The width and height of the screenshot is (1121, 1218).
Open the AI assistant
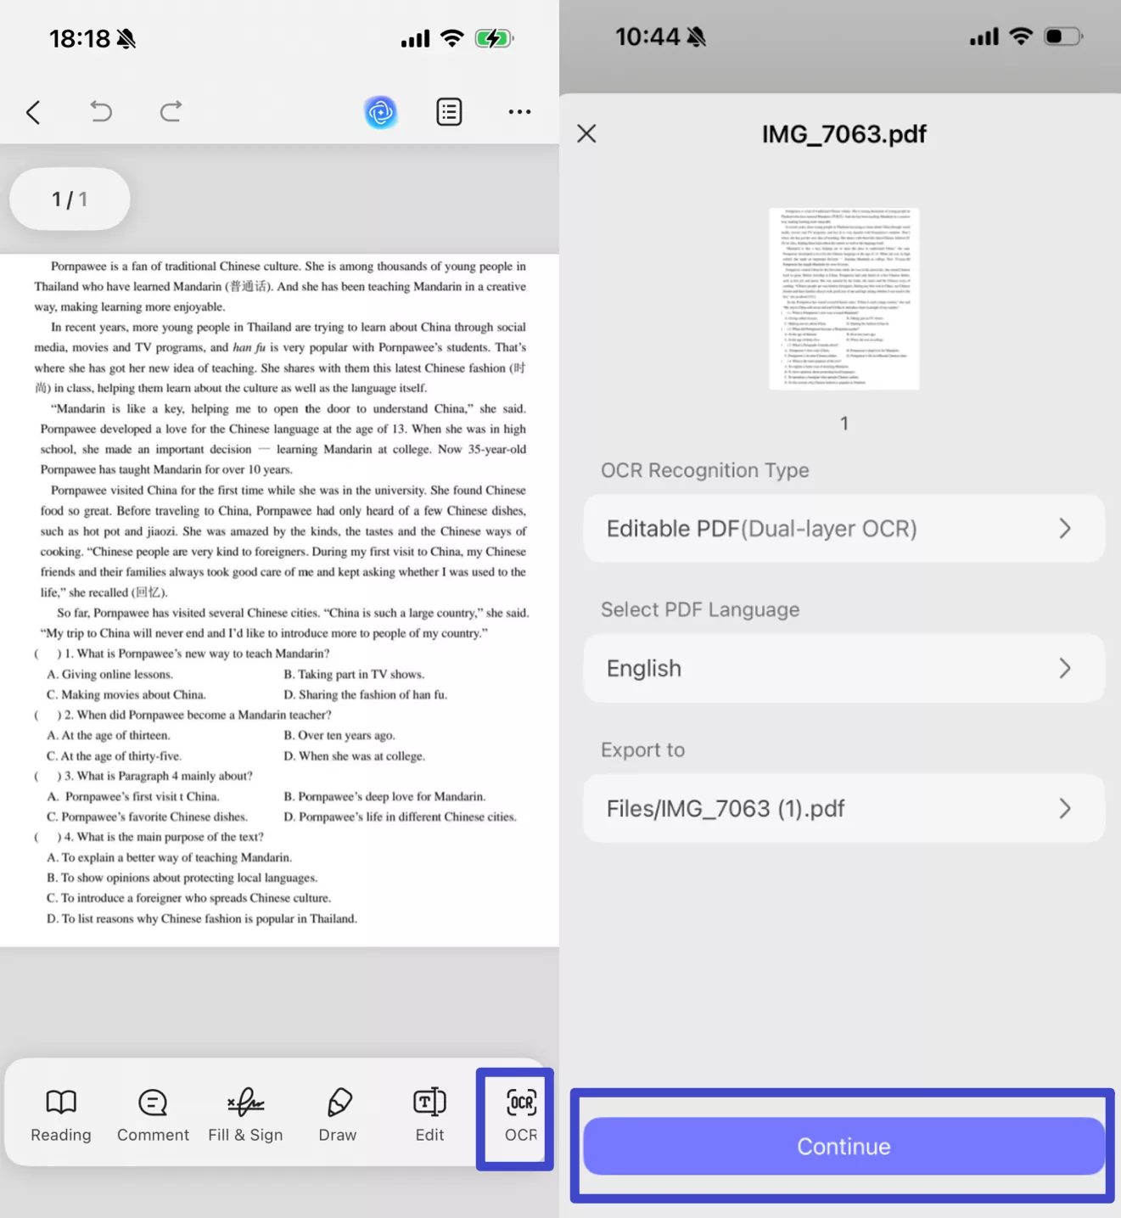(x=380, y=111)
